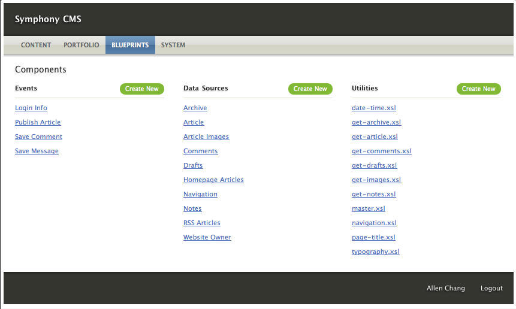Open the date-time.xsl utility
This screenshot has width=516, height=309.
374,108
